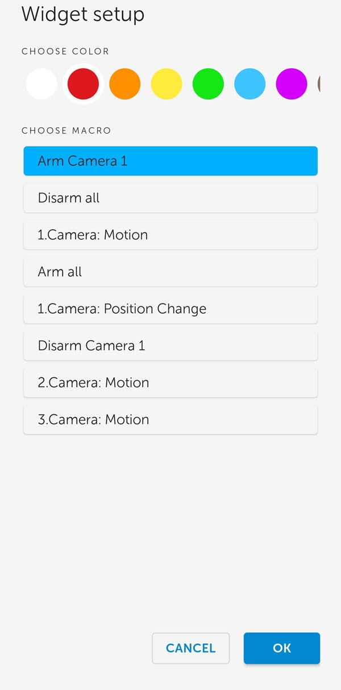Confirm widget setup with OK
This screenshot has width=341, height=690.
(282, 648)
